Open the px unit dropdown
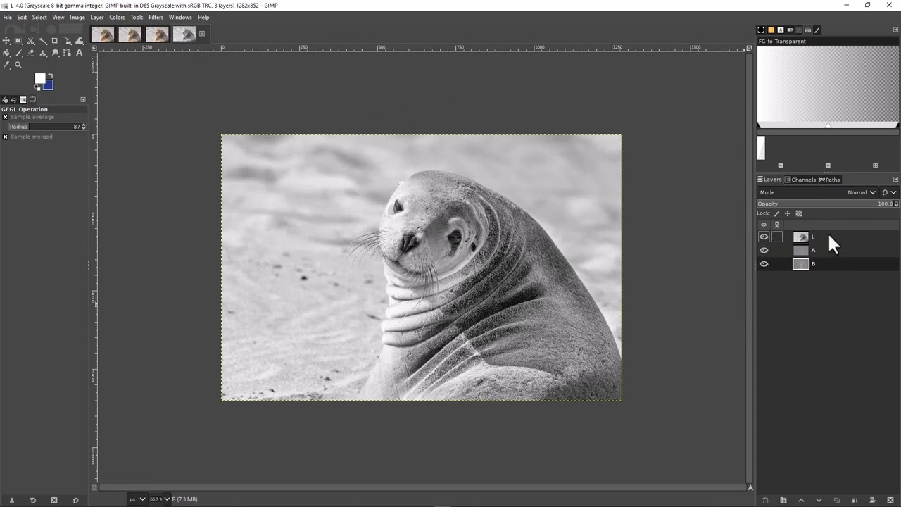 pos(137,499)
